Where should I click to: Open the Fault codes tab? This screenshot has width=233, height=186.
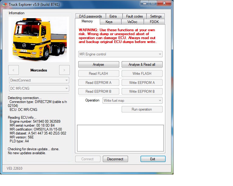click(134, 16)
